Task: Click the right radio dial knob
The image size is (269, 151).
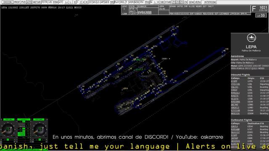Action: (40, 130)
